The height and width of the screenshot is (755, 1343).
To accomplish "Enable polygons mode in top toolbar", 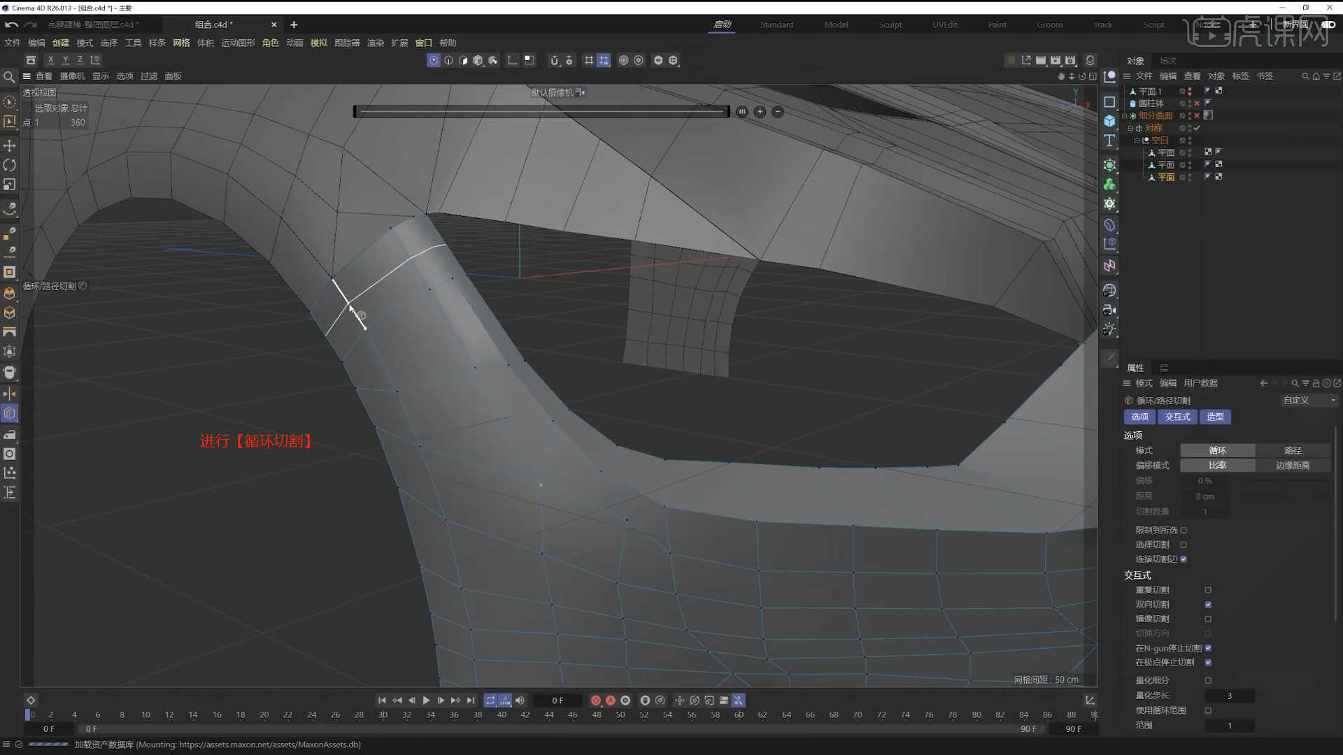I will [x=463, y=61].
